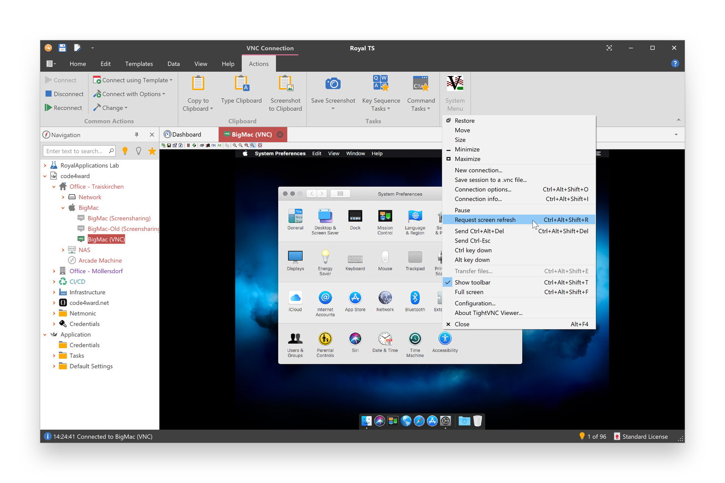
Task: Select Request screen refresh from the menu
Action: click(485, 219)
